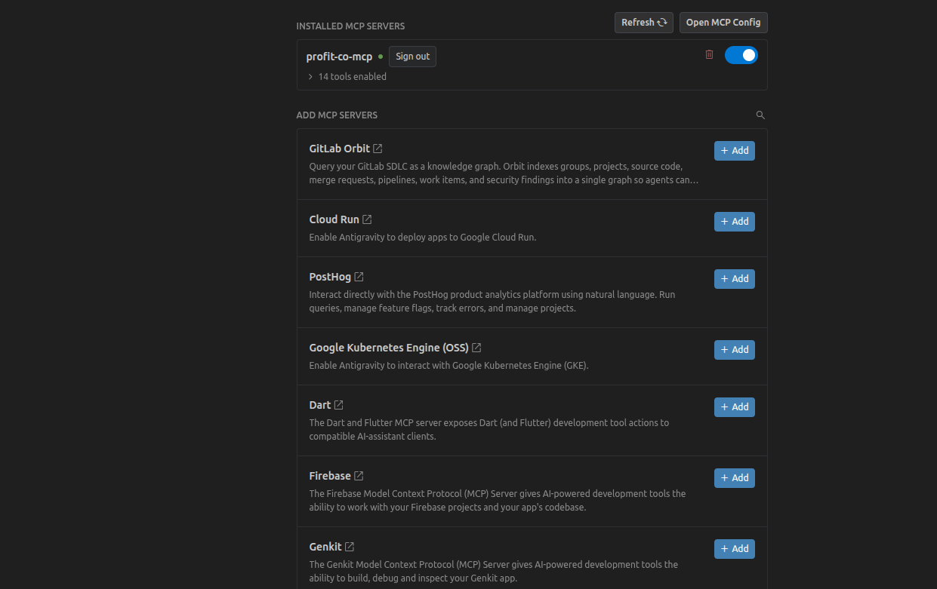
Task: Click the PostHog title
Action: click(330, 277)
